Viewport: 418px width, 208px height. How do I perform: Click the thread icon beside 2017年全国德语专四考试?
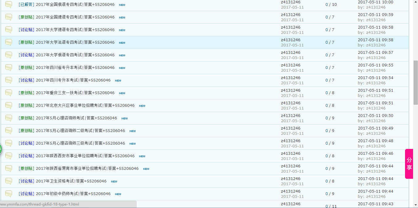(x=9, y=17)
